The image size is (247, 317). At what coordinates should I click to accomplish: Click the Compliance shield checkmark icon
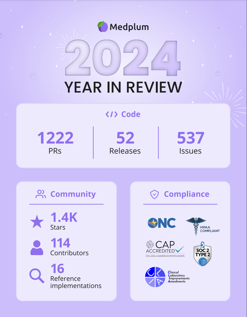tap(154, 194)
